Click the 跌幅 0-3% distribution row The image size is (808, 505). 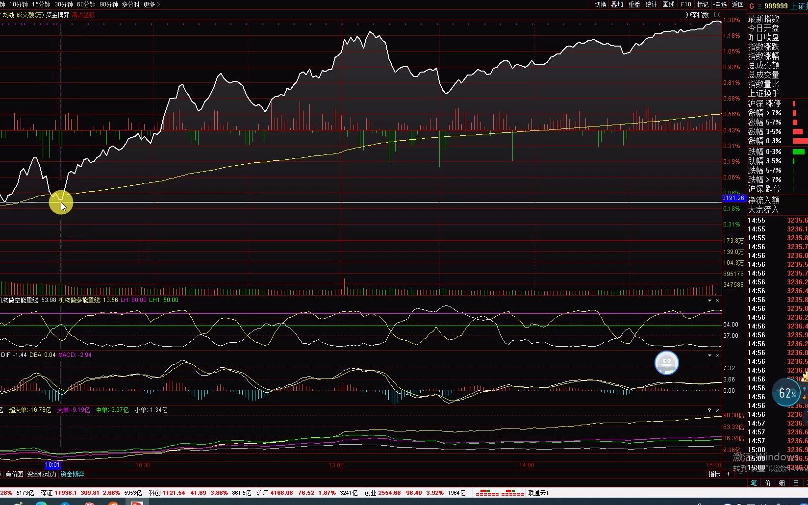click(778, 151)
